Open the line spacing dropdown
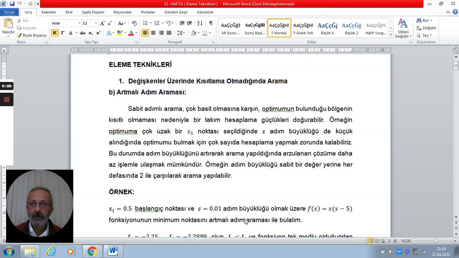The image size is (459, 258). click(181, 33)
